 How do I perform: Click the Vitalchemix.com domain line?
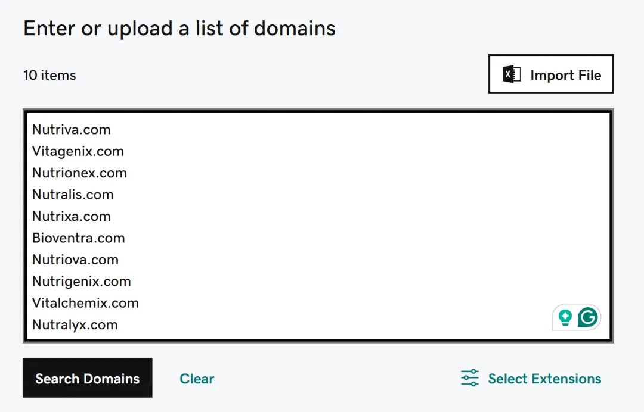coord(85,303)
